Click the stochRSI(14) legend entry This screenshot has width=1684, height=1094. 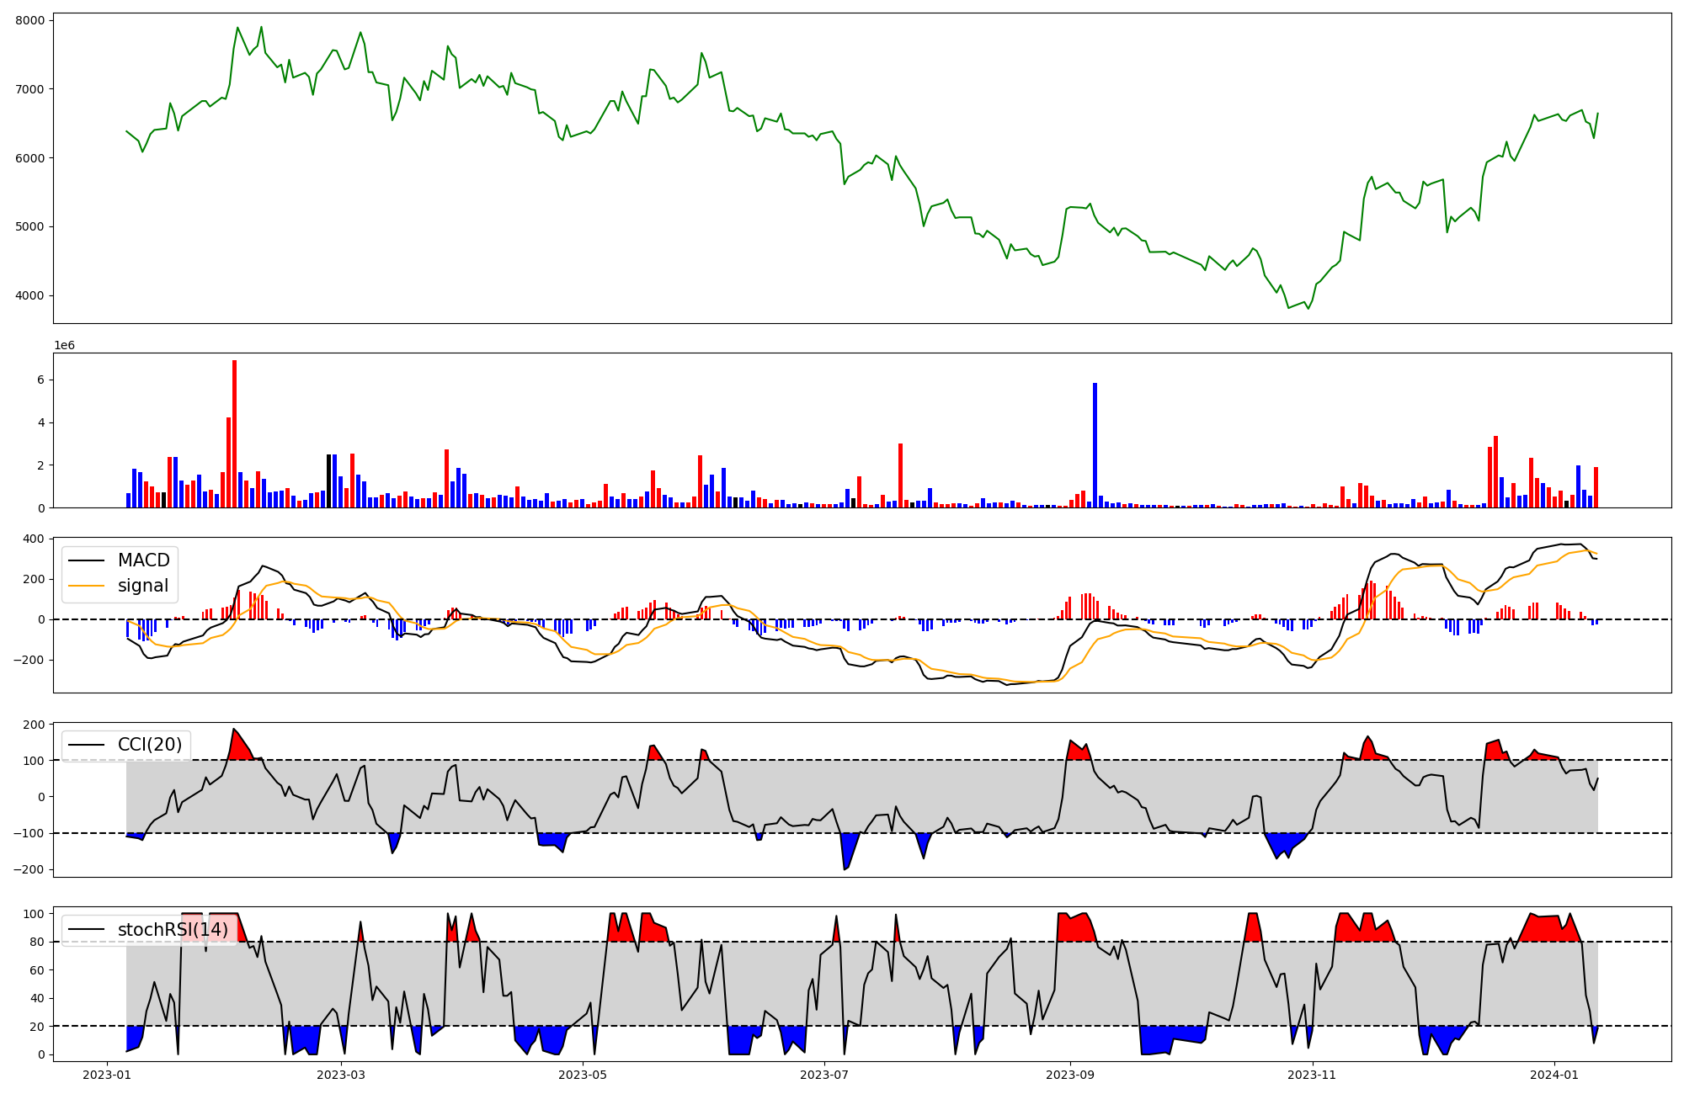click(172, 929)
